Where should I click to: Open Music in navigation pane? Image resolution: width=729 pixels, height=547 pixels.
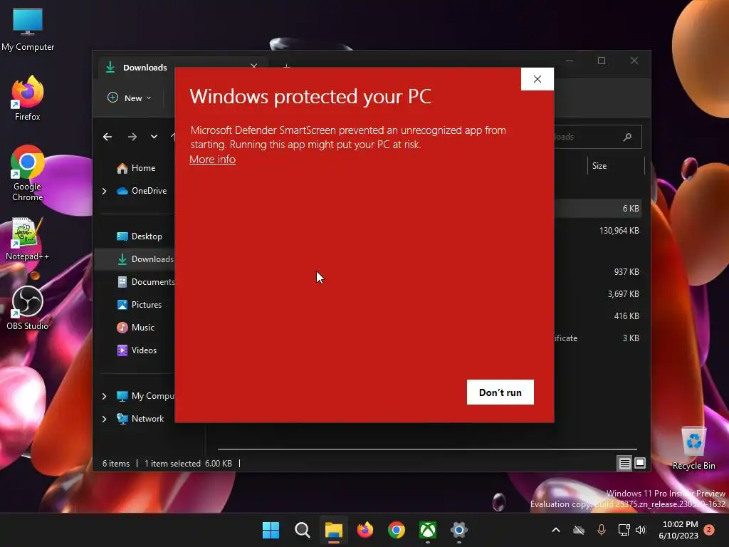[x=135, y=328]
